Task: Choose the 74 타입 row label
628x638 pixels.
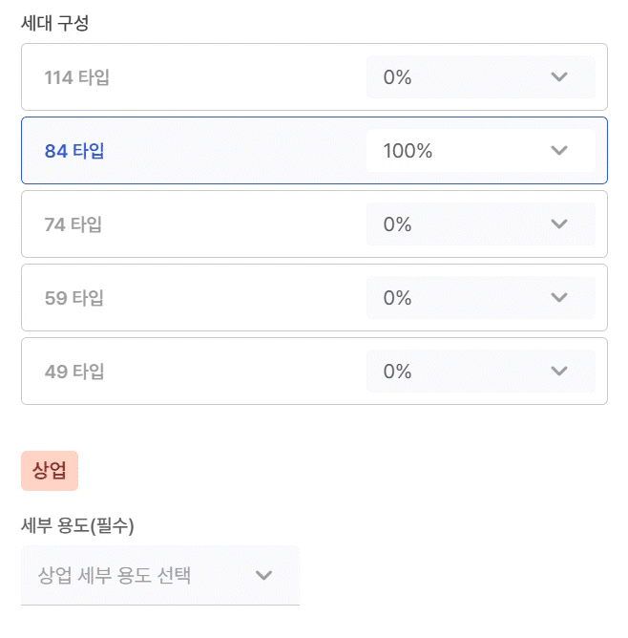Action: click(x=73, y=224)
